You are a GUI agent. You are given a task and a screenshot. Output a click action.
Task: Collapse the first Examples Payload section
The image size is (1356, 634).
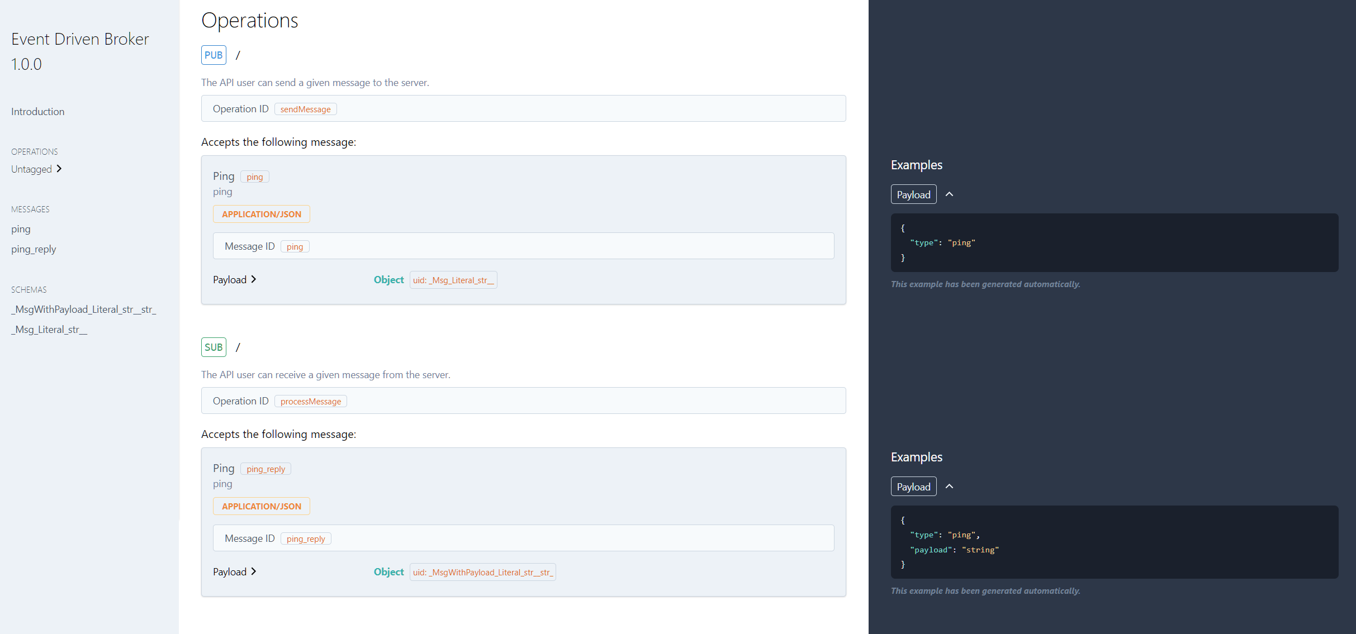click(950, 194)
